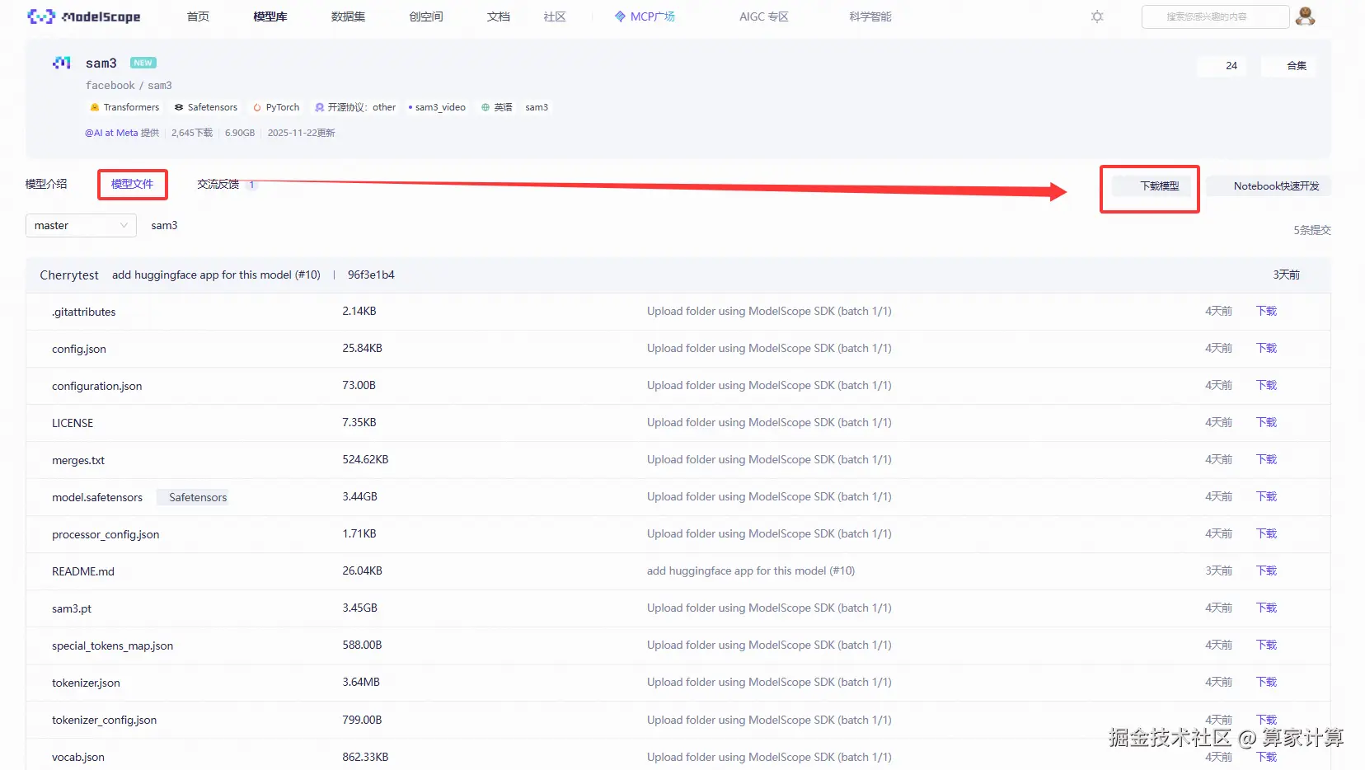Open the vocab.json file

click(78, 757)
